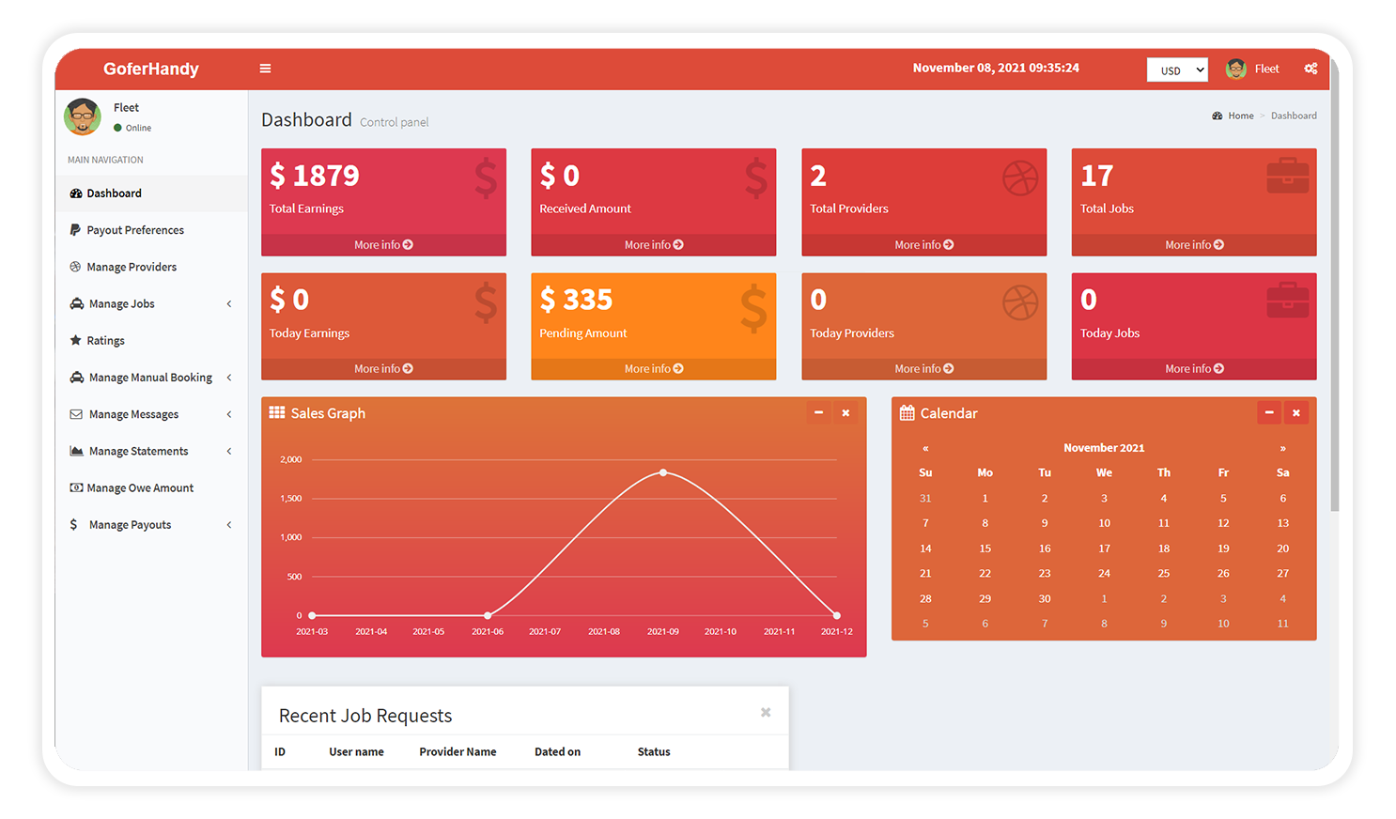Click the Sales Graph grid icon
Image resolution: width=1396 pixels, height=819 pixels.
tap(277, 412)
